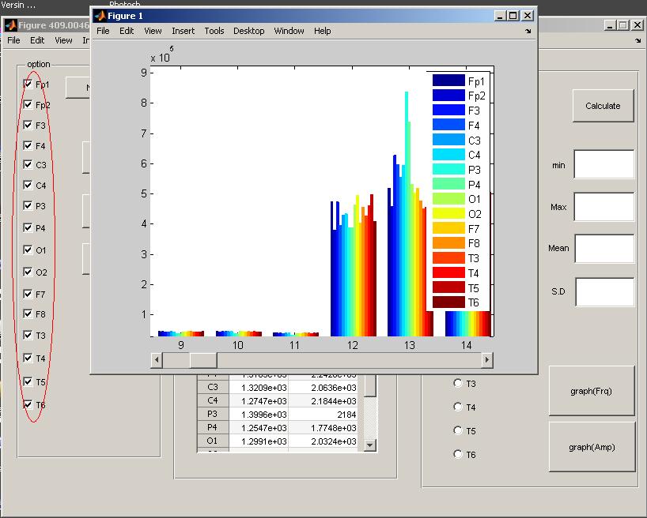This screenshot has height=518, width=647.
Task: Select the table cell "2184"
Action: [323, 414]
